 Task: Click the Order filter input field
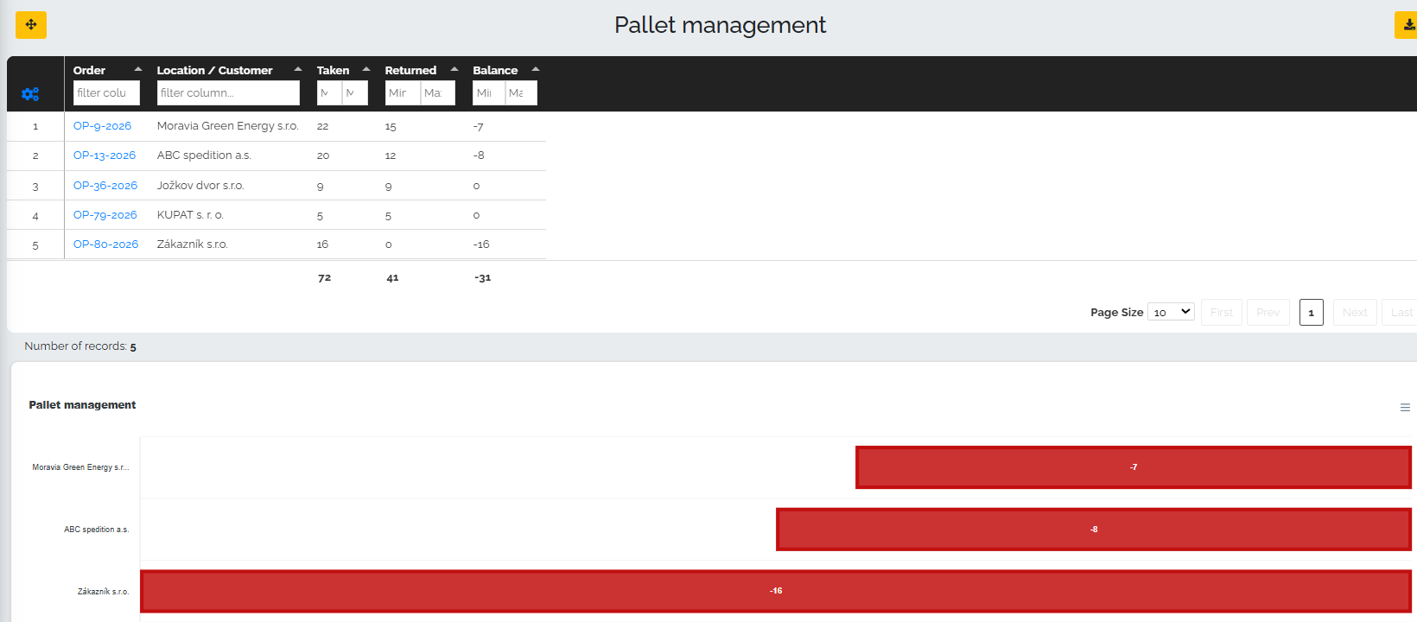point(106,92)
